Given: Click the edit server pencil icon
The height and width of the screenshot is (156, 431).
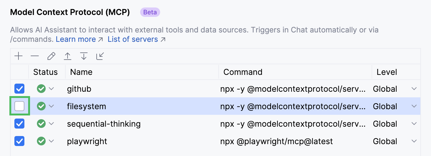Looking at the screenshot, I should 51,56.
